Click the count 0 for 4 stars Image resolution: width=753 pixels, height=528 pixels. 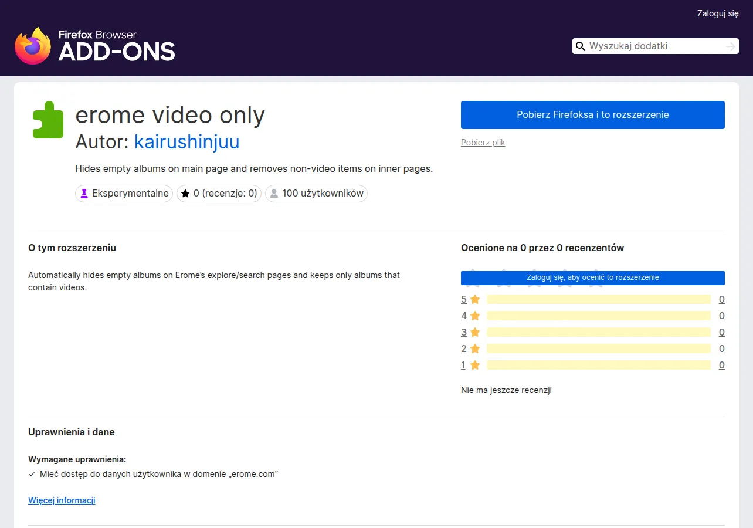click(722, 316)
